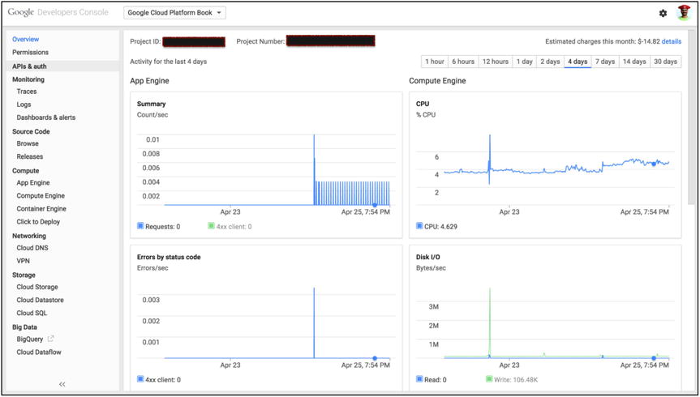The width and height of the screenshot is (700, 397).
Task: Open Cloud Storage
Action: pyautogui.click(x=37, y=288)
